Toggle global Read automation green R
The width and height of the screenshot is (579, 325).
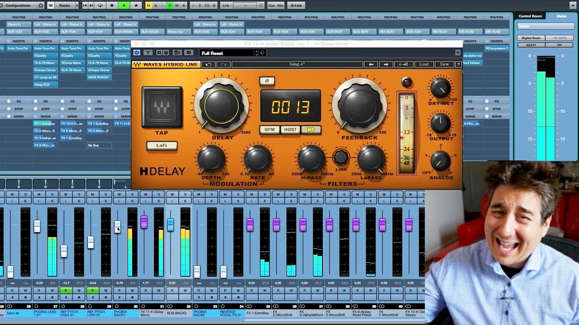point(170,5)
